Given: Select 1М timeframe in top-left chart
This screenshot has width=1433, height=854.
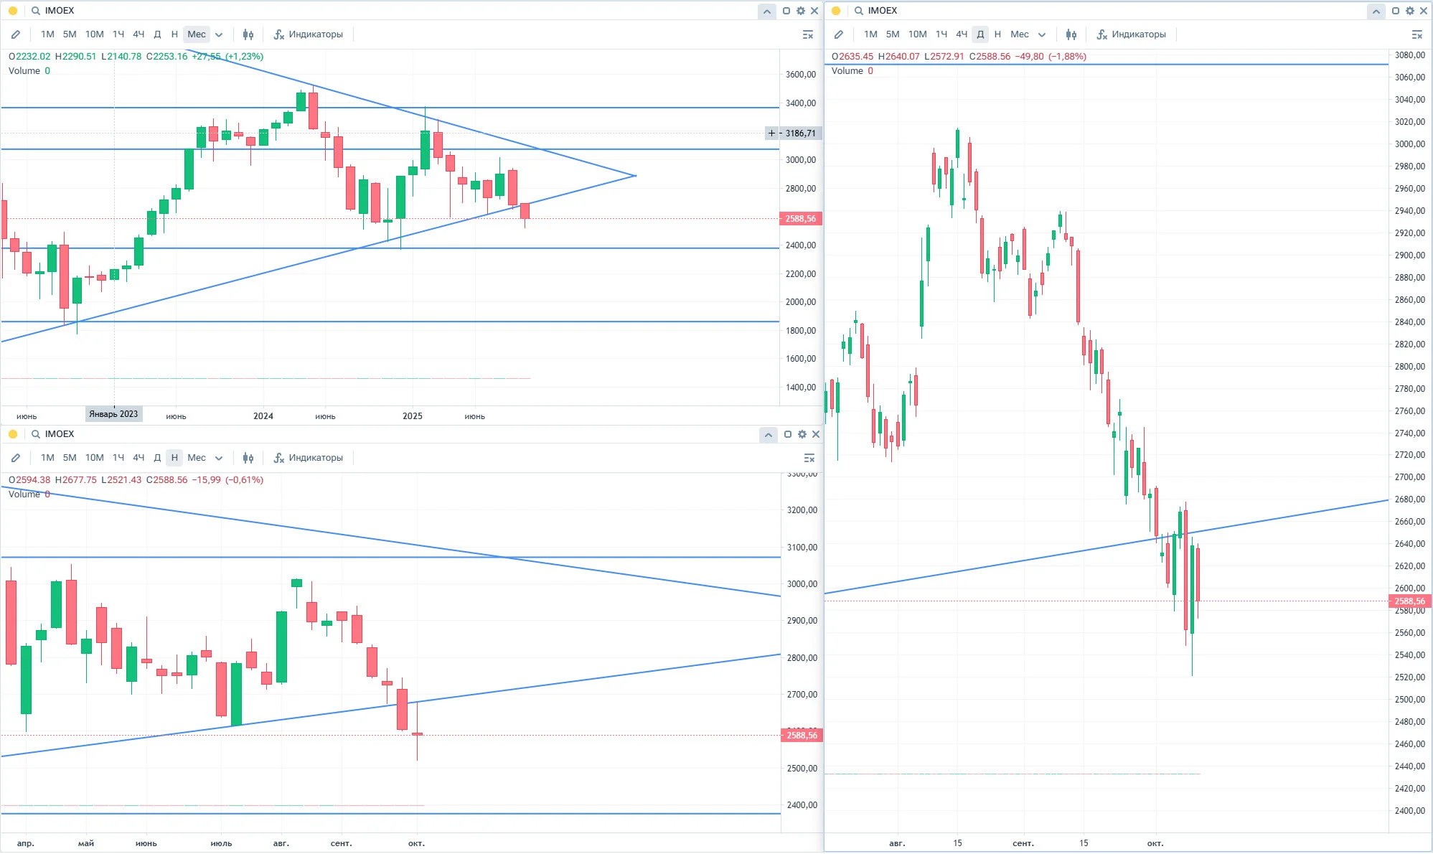Looking at the screenshot, I should [47, 34].
